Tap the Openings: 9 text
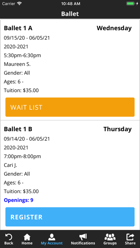This screenshot has width=140, height=248. [x=19, y=200]
